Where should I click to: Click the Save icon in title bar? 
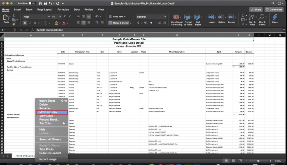[45, 3]
